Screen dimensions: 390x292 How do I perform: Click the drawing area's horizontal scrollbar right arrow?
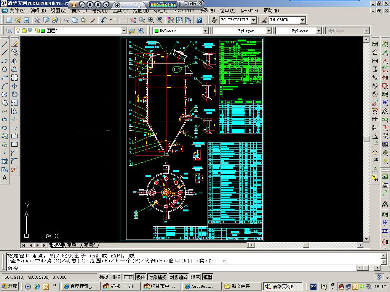pos(360,245)
